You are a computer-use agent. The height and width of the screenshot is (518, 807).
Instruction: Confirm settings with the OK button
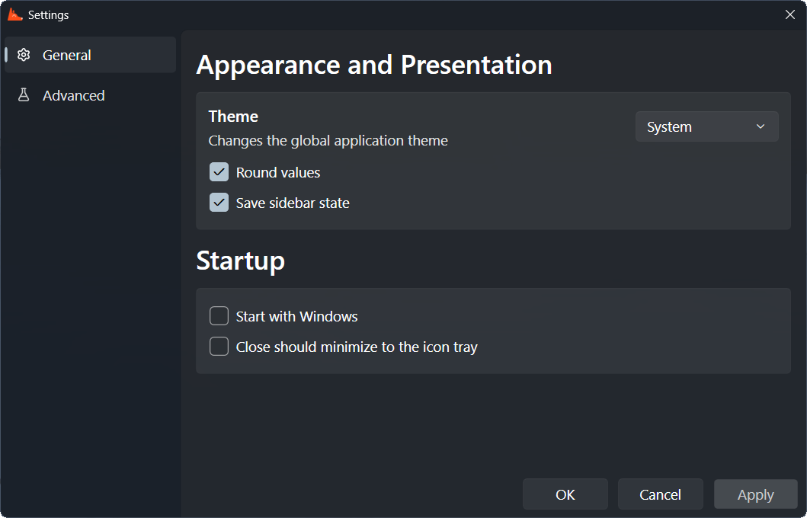[565, 494]
